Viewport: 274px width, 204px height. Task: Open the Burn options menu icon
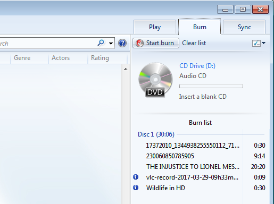[x=259, y=43]
